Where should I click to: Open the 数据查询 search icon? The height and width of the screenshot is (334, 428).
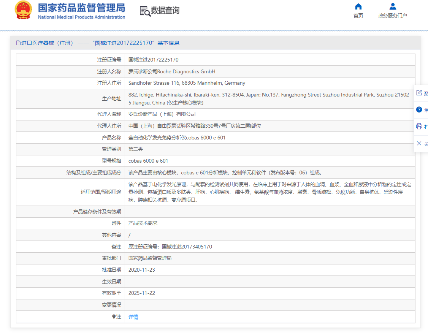click(x=145, y=11)
